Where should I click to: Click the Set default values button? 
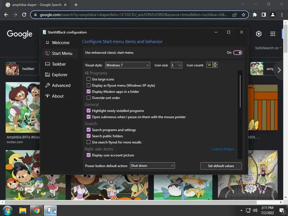tap(221, 166)
